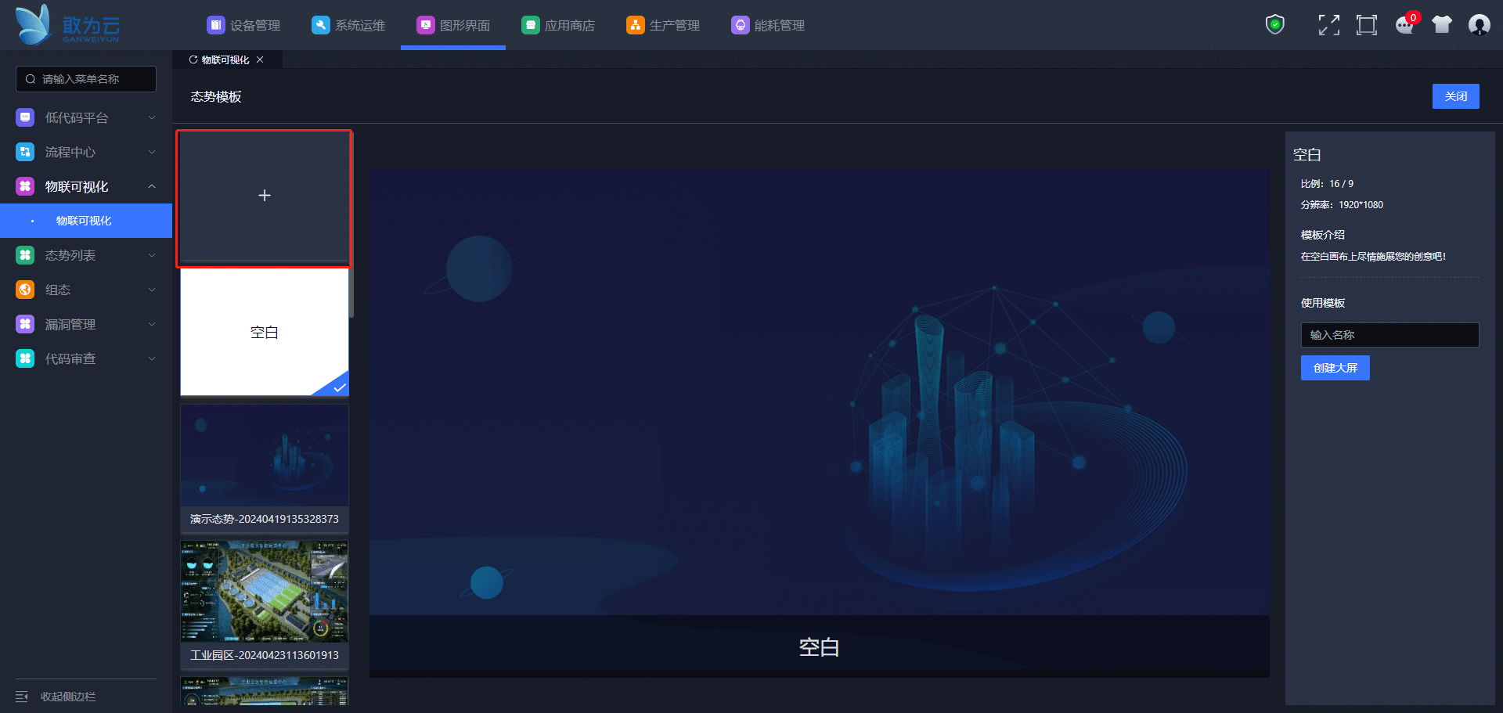The height and width of the screenshot is (713, 1503).
Task: Click the 漏洞管理 menu label
Action: point(70,324)
